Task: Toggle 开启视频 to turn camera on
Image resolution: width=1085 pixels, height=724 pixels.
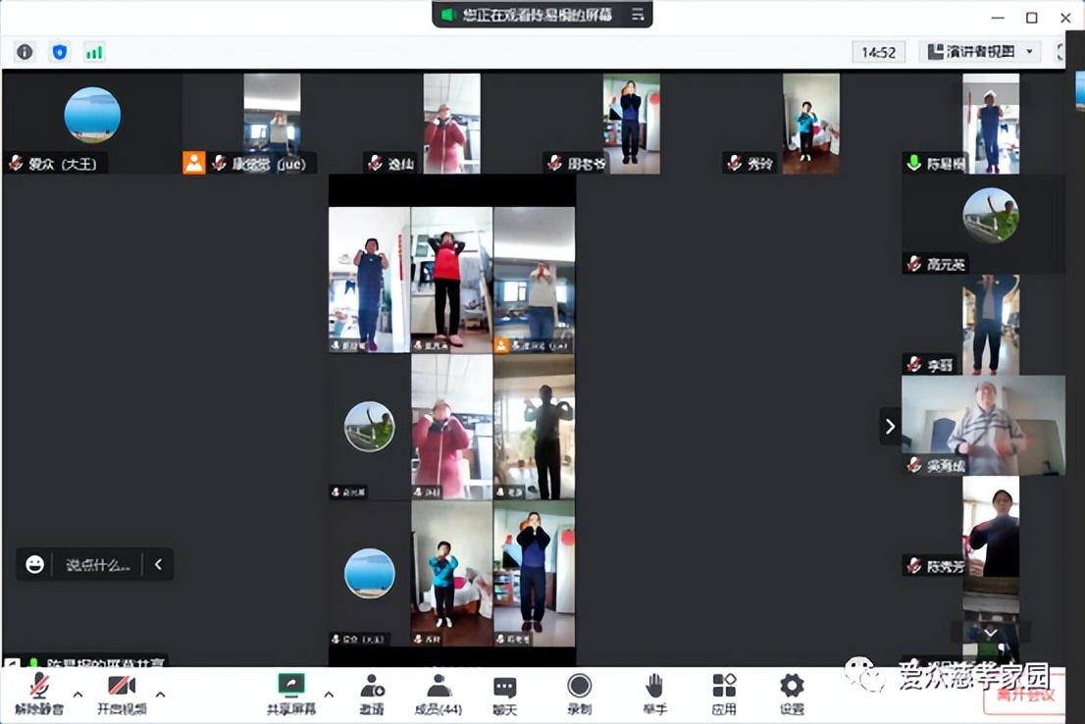Action: pos(122,692)
